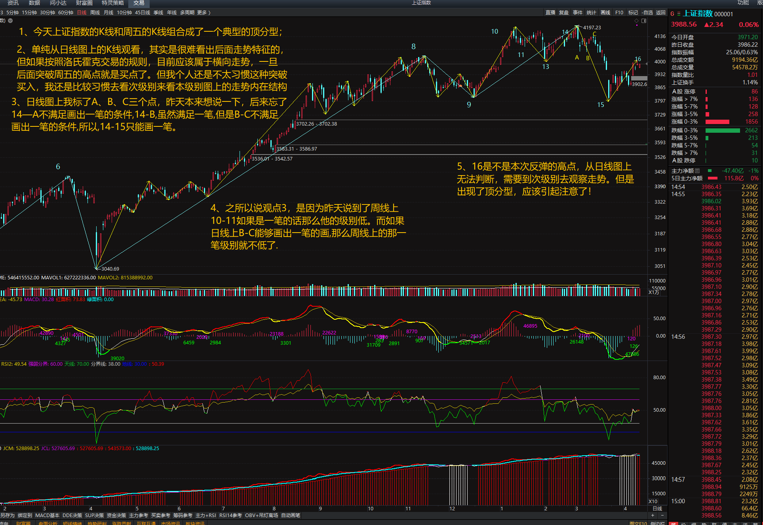763x525 pixels.
Task: Open the 画线 drawing tools
Action: [605, 13]
